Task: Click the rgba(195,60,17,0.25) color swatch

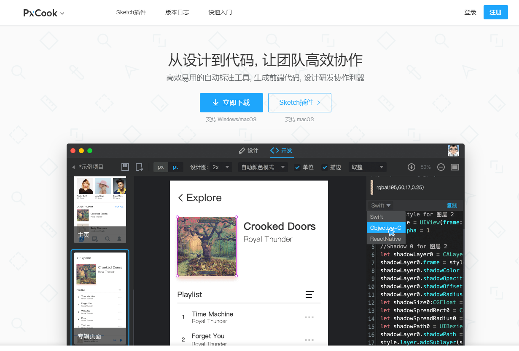Action: tap(371, 187)
